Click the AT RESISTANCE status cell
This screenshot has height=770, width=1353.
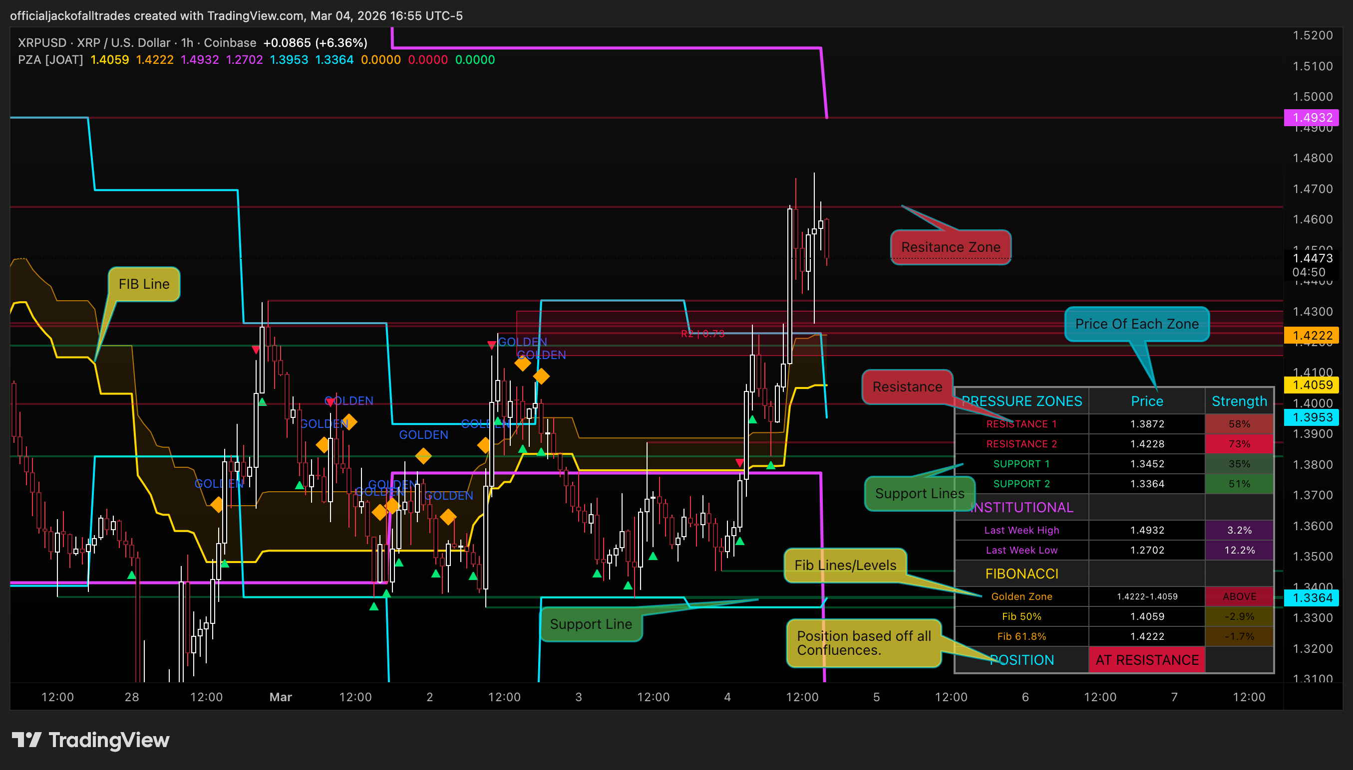pos(1147,660)
